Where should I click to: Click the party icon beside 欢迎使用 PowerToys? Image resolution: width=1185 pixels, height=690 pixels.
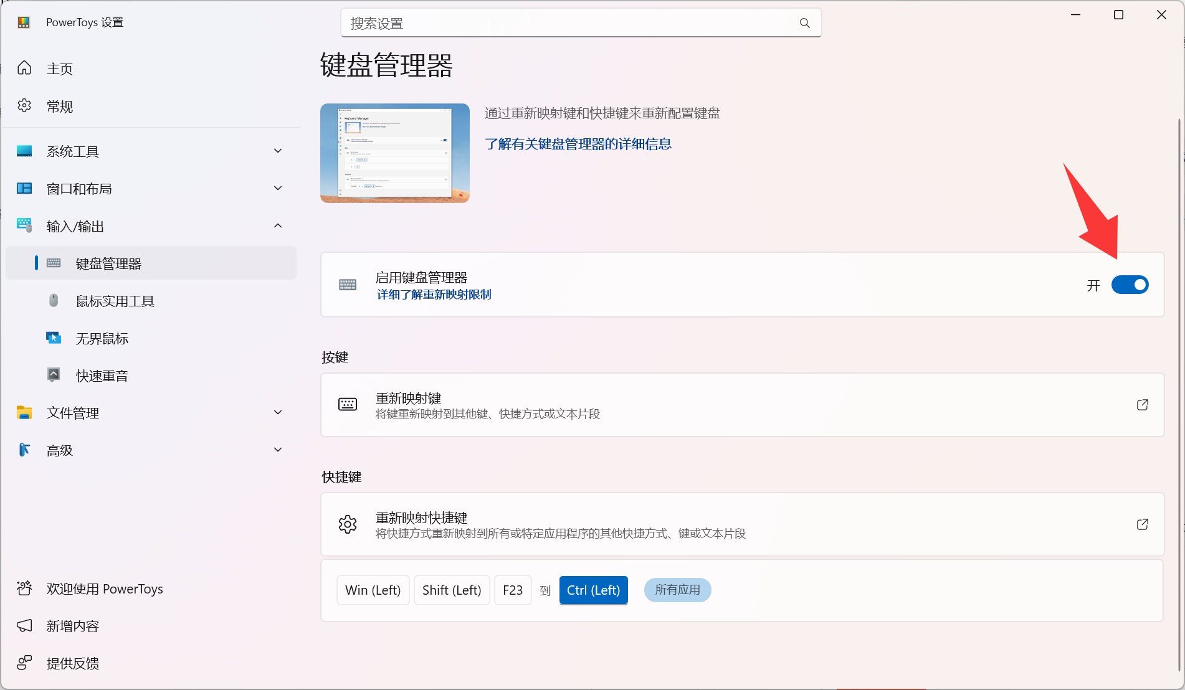coord(24,588)
